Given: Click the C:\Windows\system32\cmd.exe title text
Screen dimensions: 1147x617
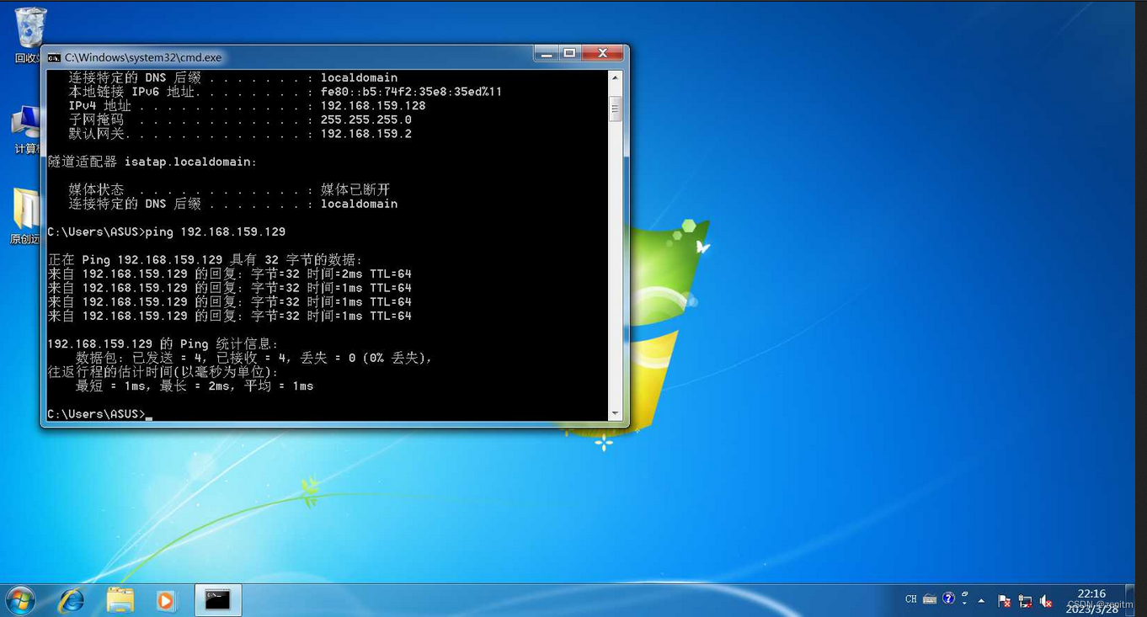Looking at the screenshot, I should [143, 58].
